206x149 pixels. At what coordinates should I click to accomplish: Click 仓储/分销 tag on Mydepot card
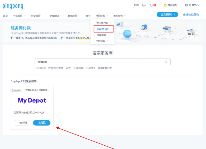tap(16, 90)
